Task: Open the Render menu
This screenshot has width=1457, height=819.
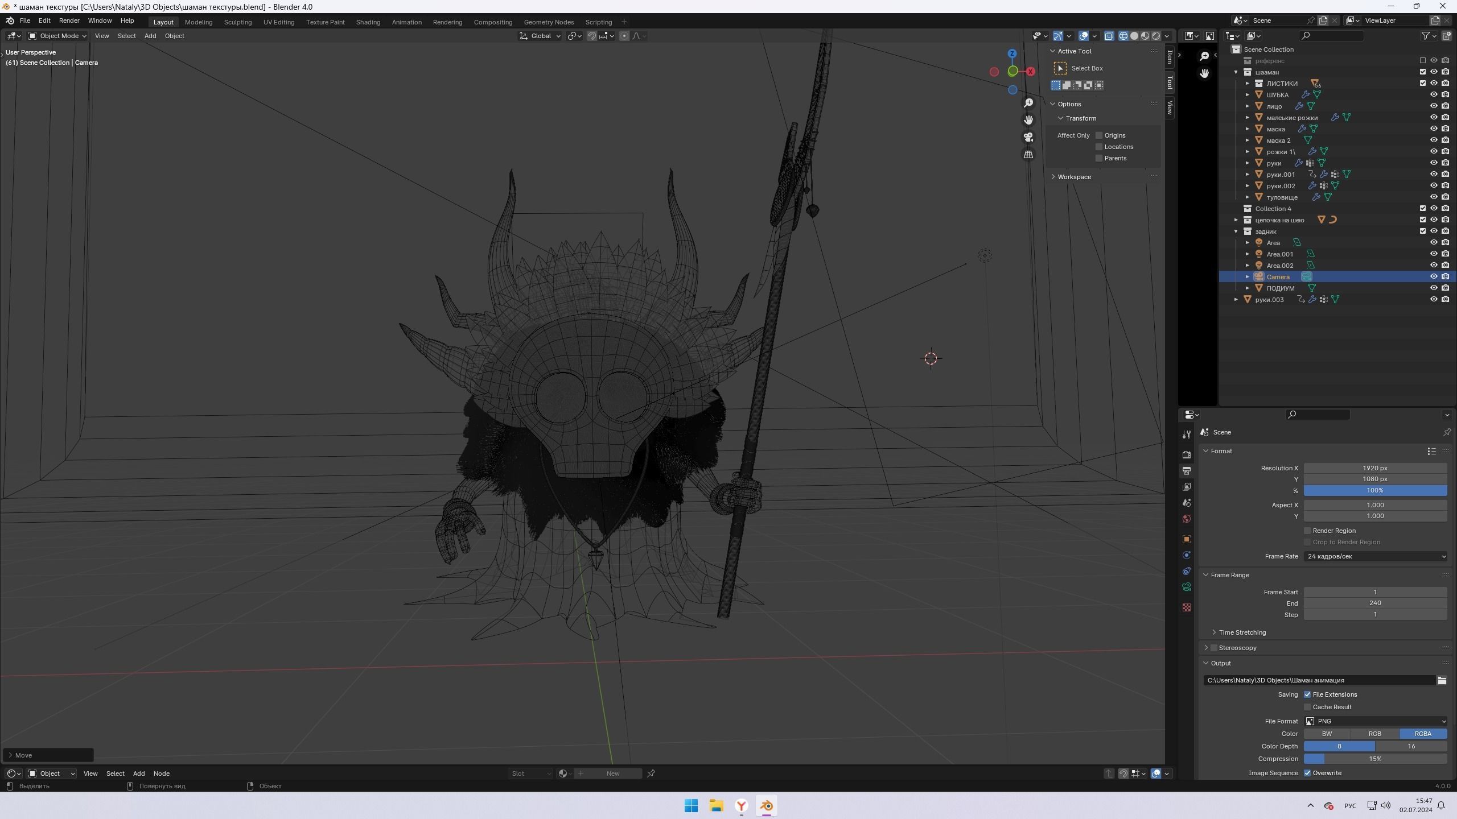Action: [69, 20]
